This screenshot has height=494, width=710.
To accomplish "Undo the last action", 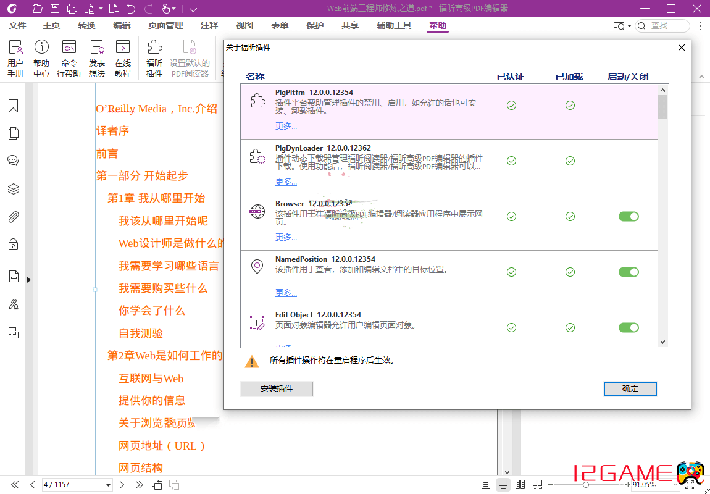I will click(x=132, y=8).
